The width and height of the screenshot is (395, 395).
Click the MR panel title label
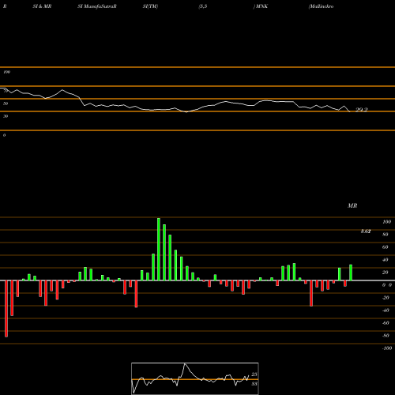click(352, 205)
